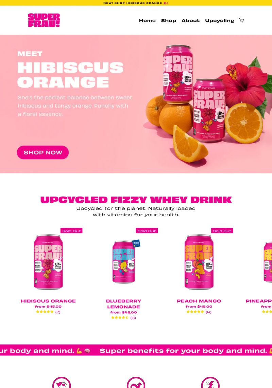This screenshot has width=272, height=388.
Task: Open the Shop menu item
Action: pyautogui.click(x=169, y=21)
